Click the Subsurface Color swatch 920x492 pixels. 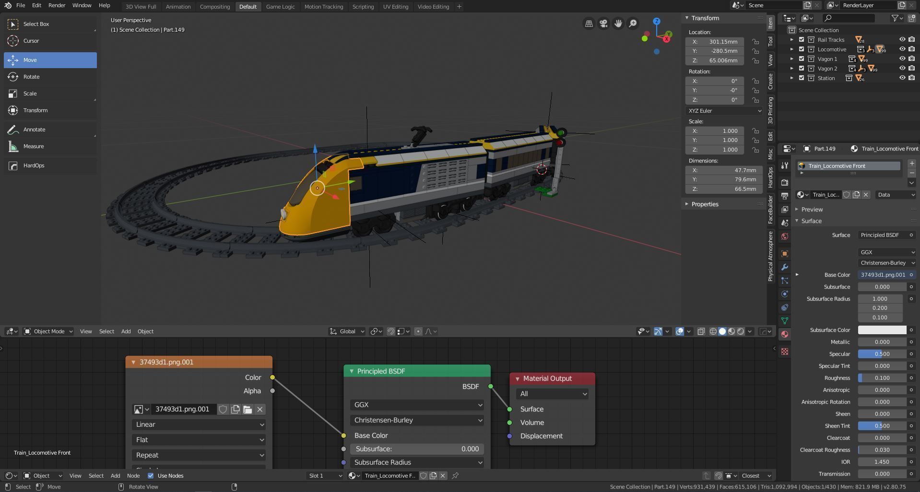tap(882, 330)
